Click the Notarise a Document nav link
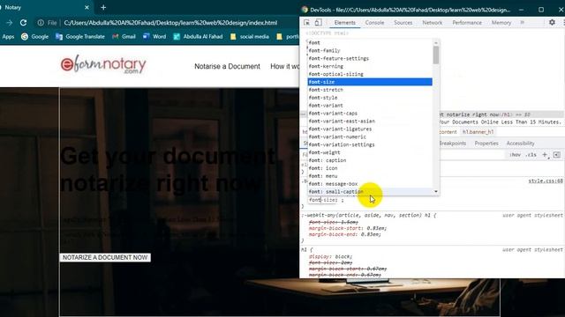This screenshot has height=317, width=565. point(227,67)
